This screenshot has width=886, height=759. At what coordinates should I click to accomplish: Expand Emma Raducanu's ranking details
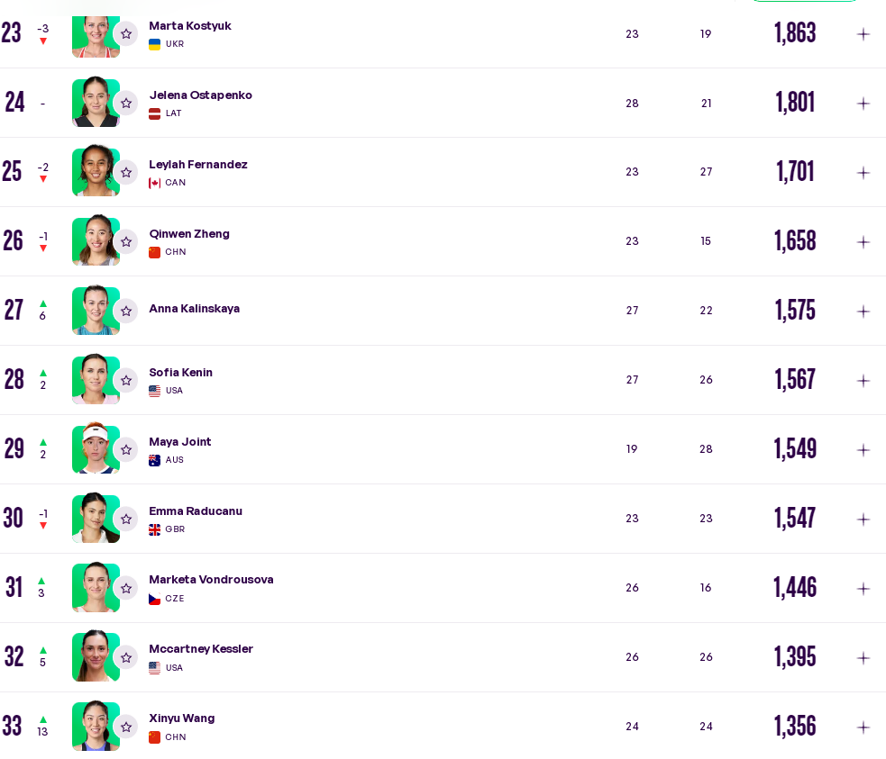coord(863,520)
